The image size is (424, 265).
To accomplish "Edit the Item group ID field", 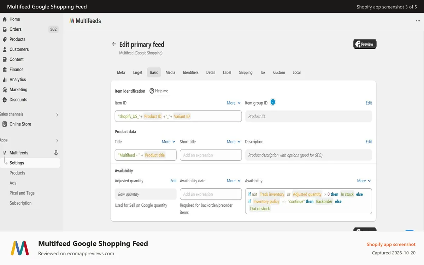I will (369, 103).
